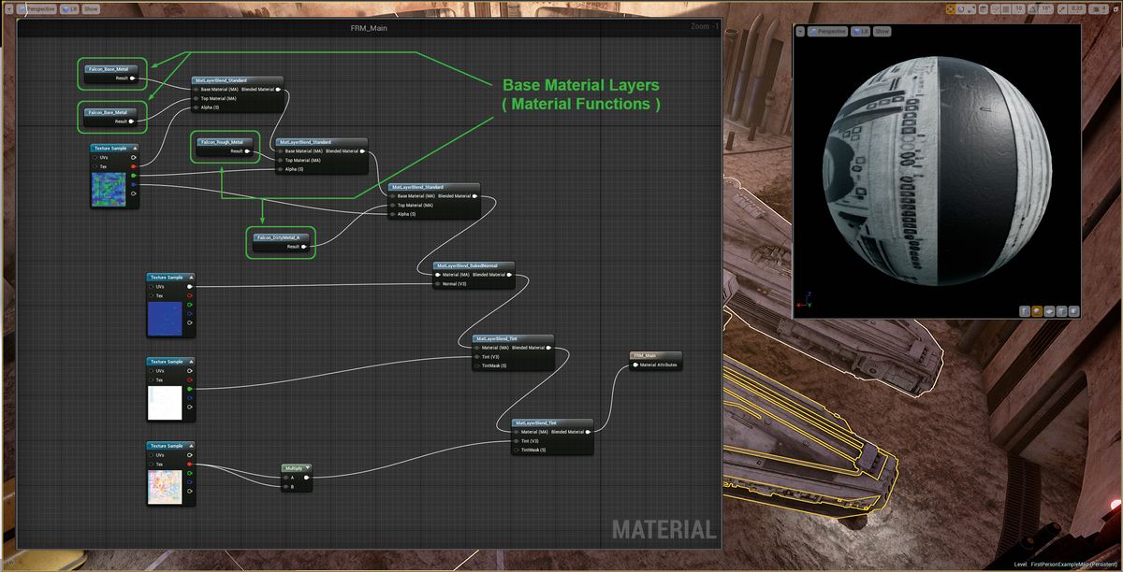Toggle grid snapping in the viewport toolbar

pos(1006,9)
